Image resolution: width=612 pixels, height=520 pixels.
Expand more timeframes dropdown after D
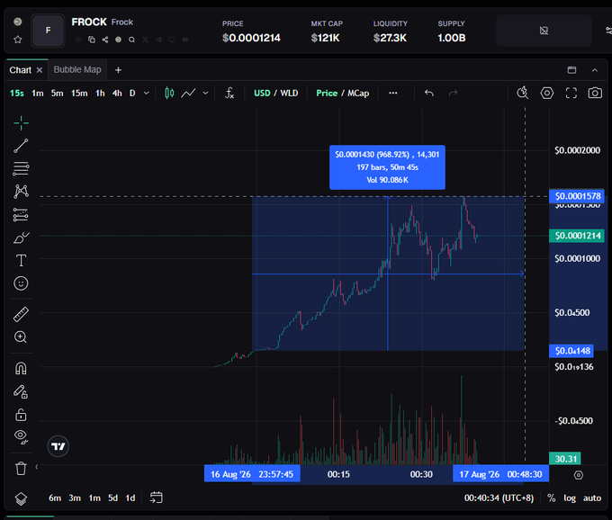[x=147, y=93]
